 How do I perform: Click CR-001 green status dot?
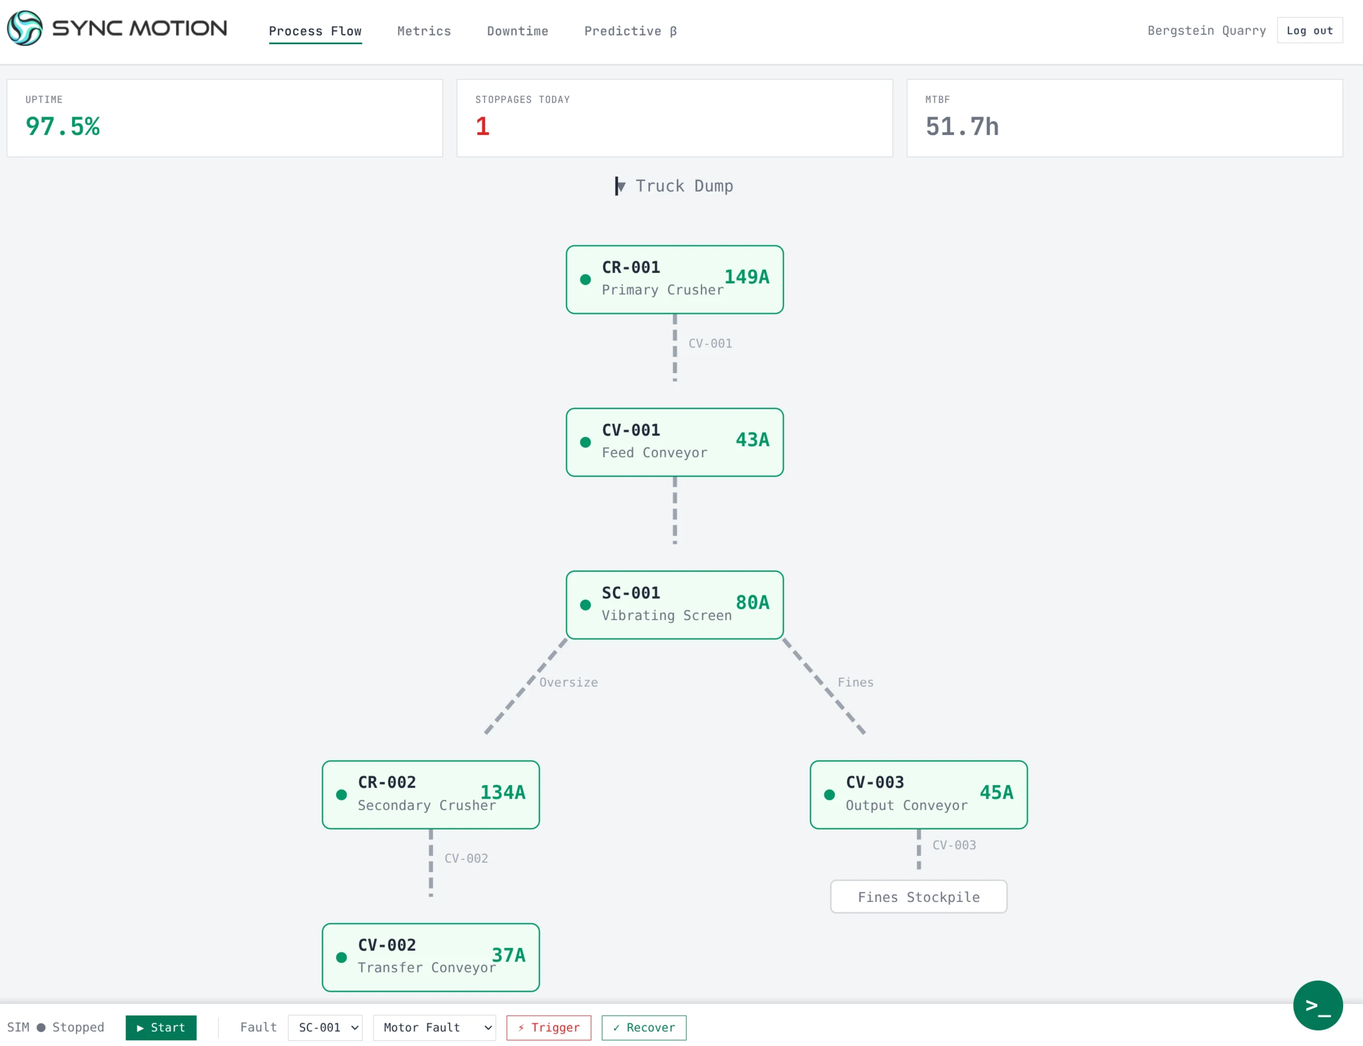click(x=585, y=280)
